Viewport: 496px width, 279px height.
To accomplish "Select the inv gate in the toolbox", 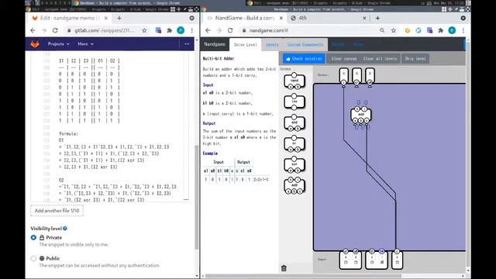I will pyautogui.click(x=294, y=102).
